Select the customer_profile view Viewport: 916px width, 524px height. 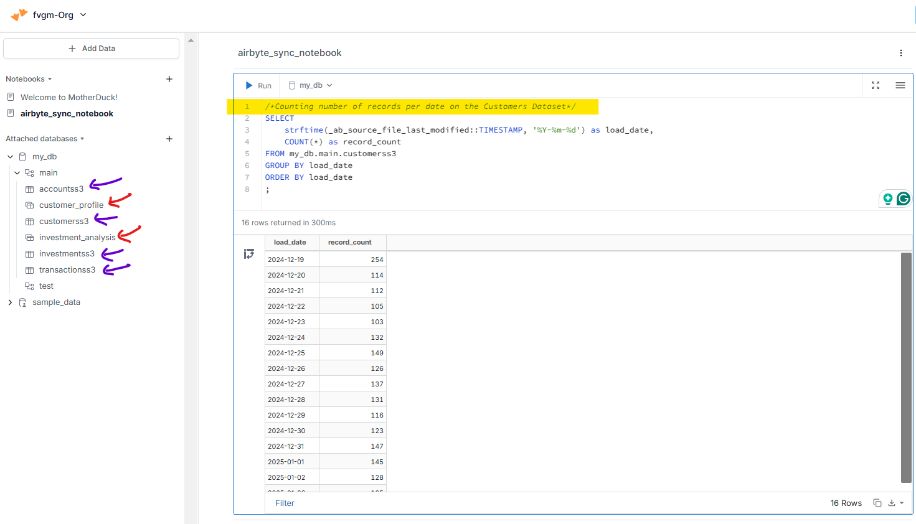click(71, 205)
